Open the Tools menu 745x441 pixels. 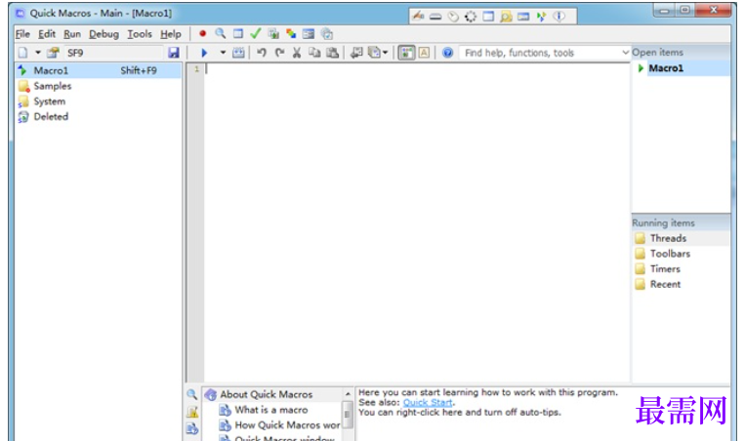(140, 34)
